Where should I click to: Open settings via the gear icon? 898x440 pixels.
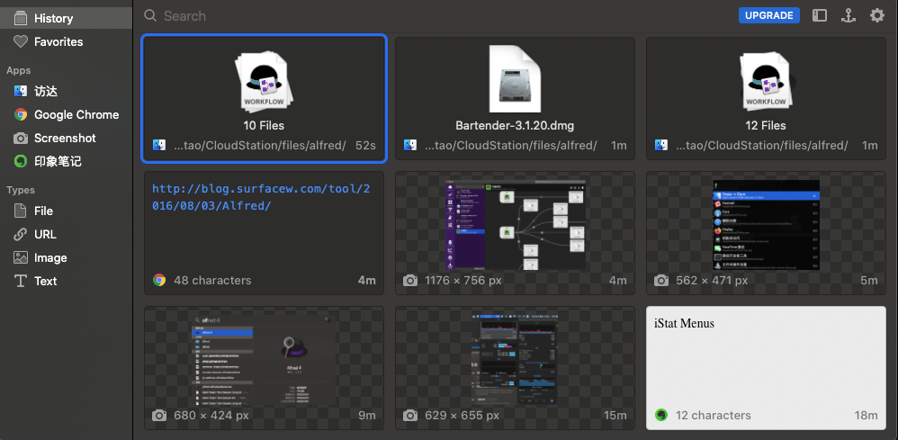876,15
